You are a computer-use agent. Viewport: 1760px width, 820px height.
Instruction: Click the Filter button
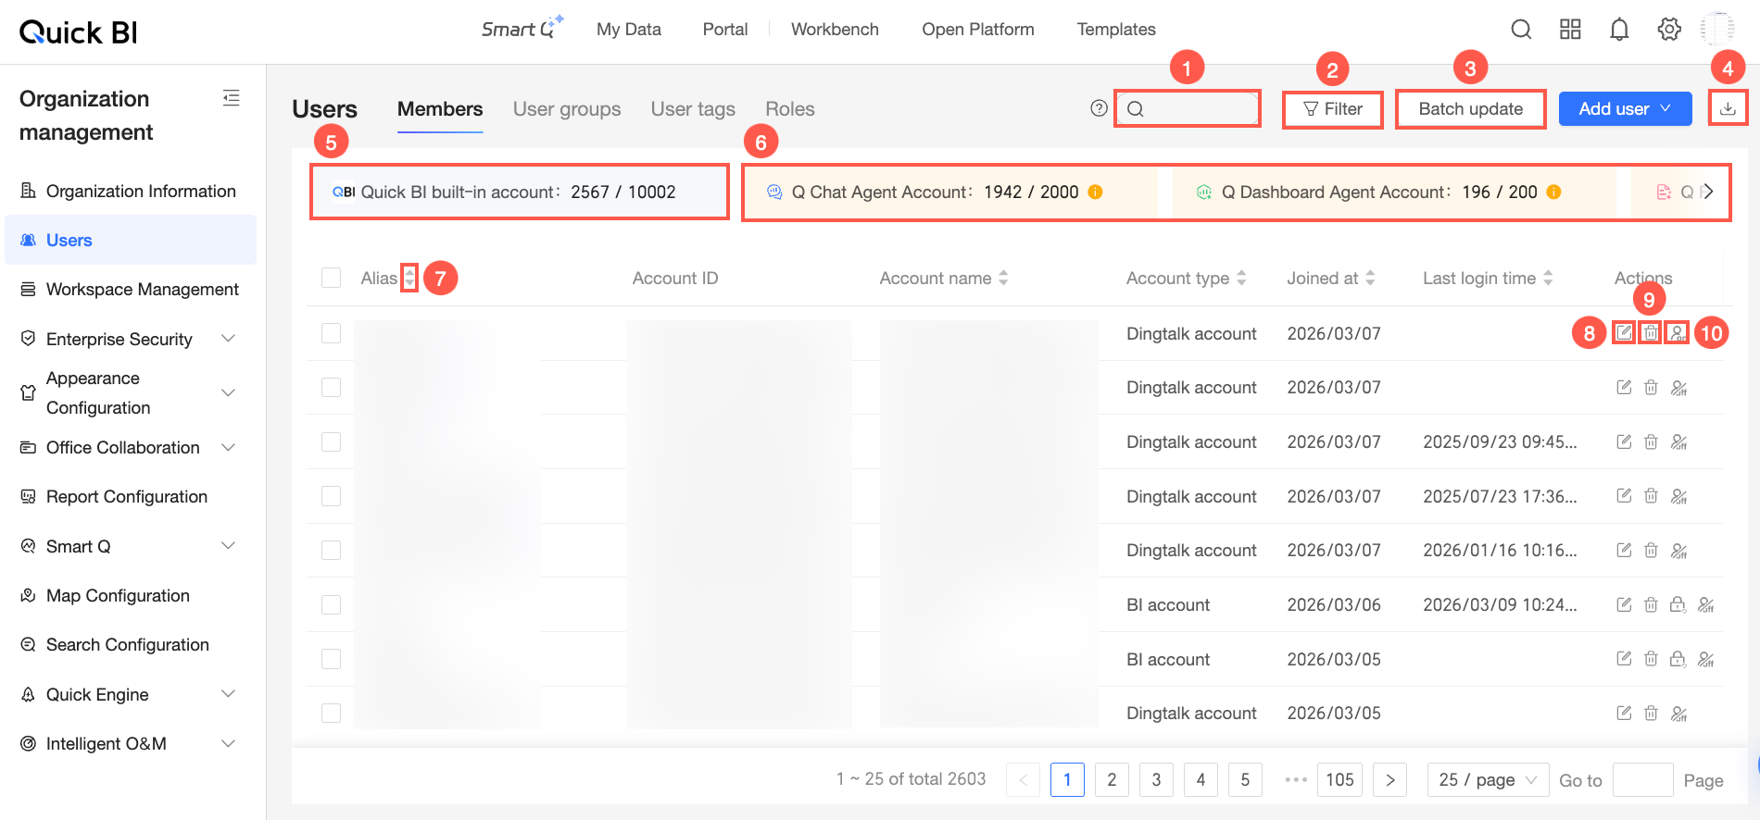[x=1333, y=109]
